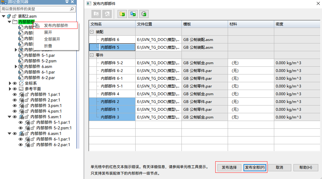Hide 内部部件 2.par:1 using its eye icon
The width and height of the screenshot is (322, 179).
[x=15, y=100]
